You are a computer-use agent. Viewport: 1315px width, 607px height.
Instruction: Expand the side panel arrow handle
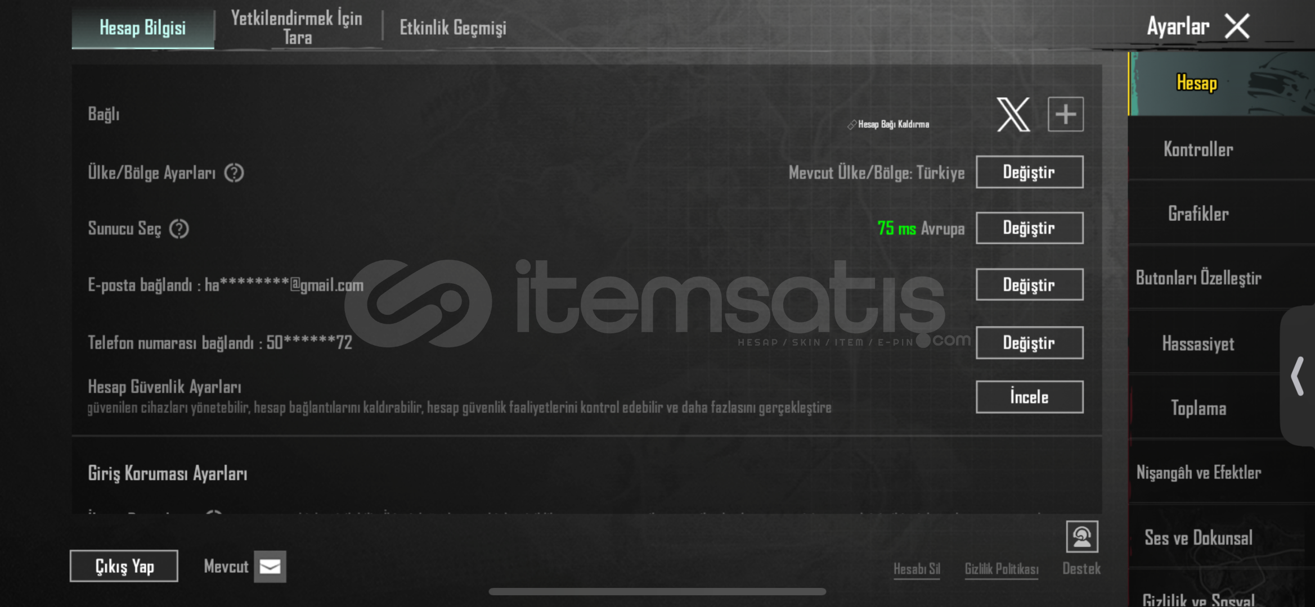[x=1298, y=376]
